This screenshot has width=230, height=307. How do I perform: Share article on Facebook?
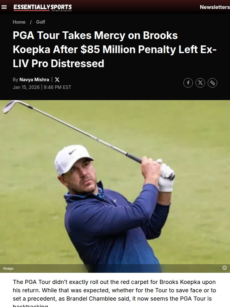pos(188,83)
